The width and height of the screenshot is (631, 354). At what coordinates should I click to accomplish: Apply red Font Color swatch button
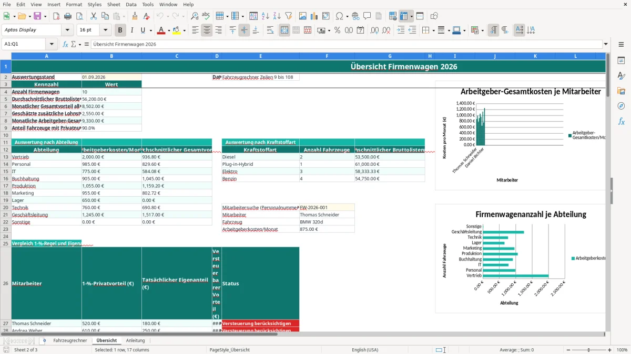(161, 30)
